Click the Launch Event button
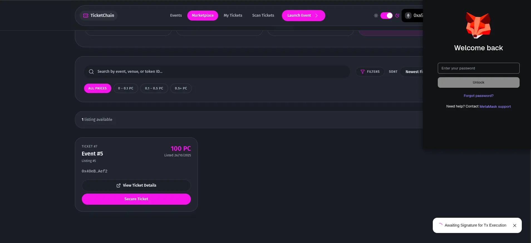The width and height of the screenshot is (531, 243). (303, 16)
